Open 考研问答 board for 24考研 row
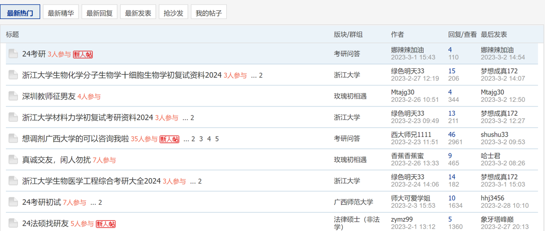Screen dimensions: 545x231 coord(347,54)
